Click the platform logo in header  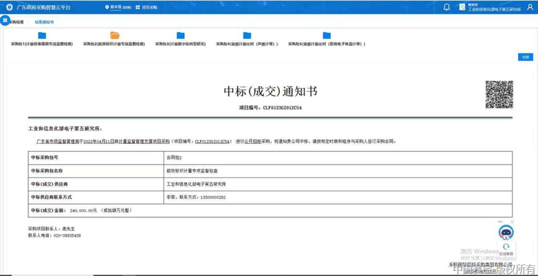9,7
